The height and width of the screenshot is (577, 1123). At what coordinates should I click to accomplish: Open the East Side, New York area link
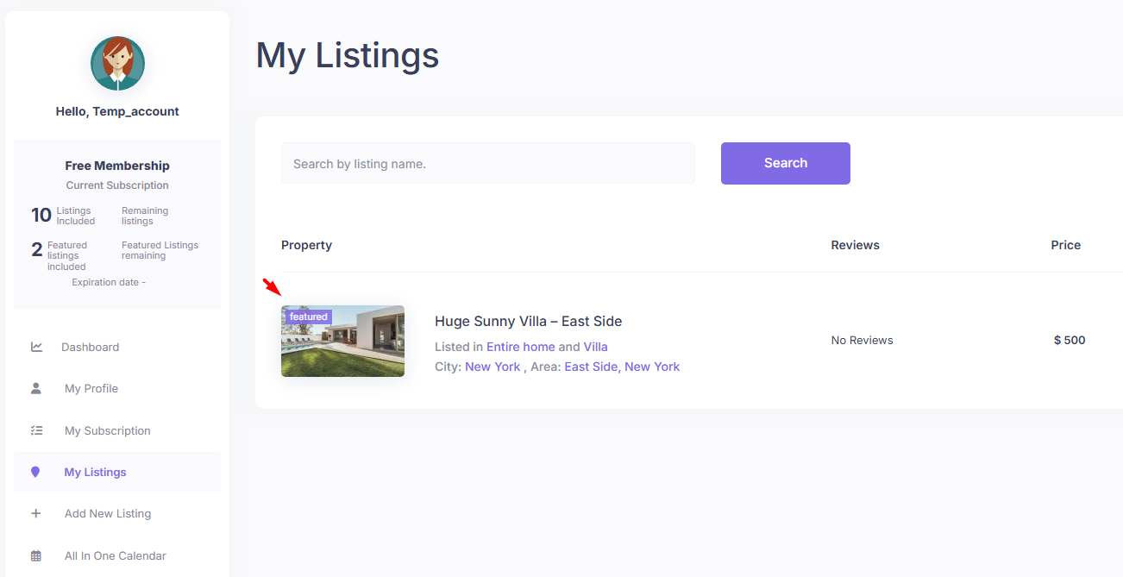(x=622, y=367)
